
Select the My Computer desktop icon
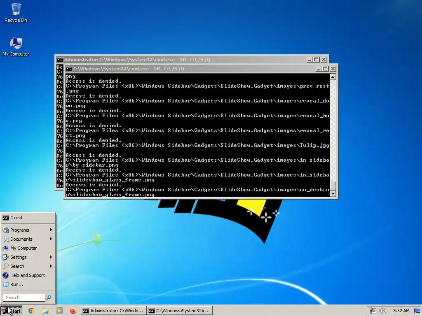click(x=16, y=47)
